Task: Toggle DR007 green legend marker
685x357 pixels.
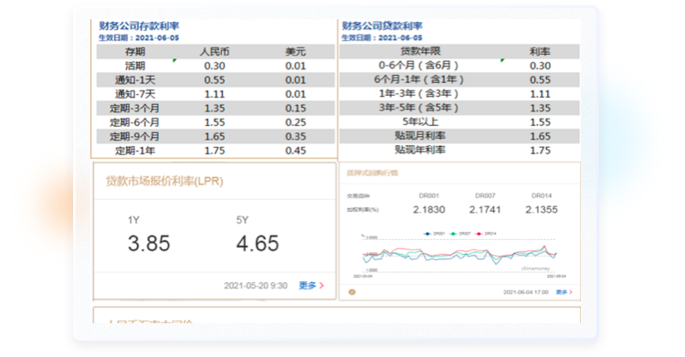Action: [x=453, y=234]
